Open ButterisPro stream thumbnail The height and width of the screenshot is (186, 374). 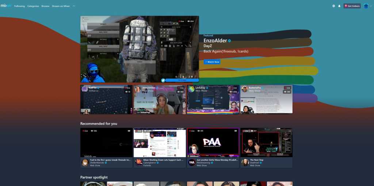click(266, 99)
